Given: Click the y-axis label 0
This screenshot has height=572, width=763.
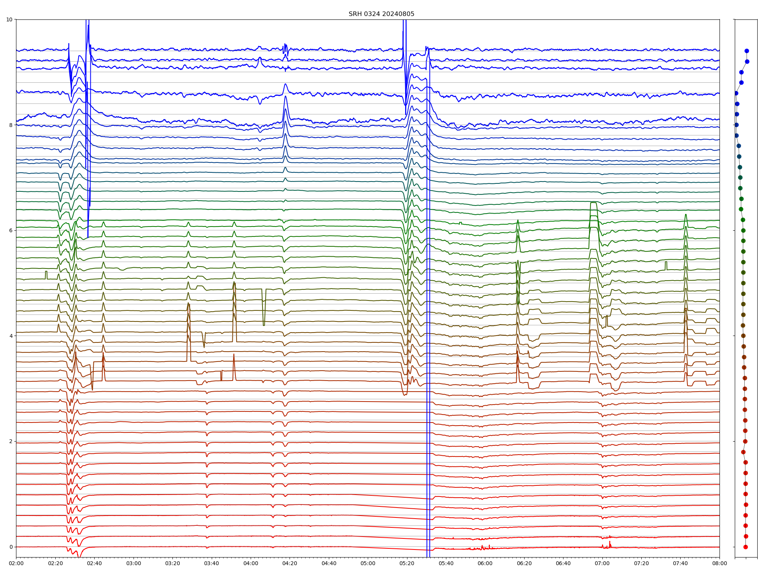Looking at the screenshot, I should (x=11, y=547).
